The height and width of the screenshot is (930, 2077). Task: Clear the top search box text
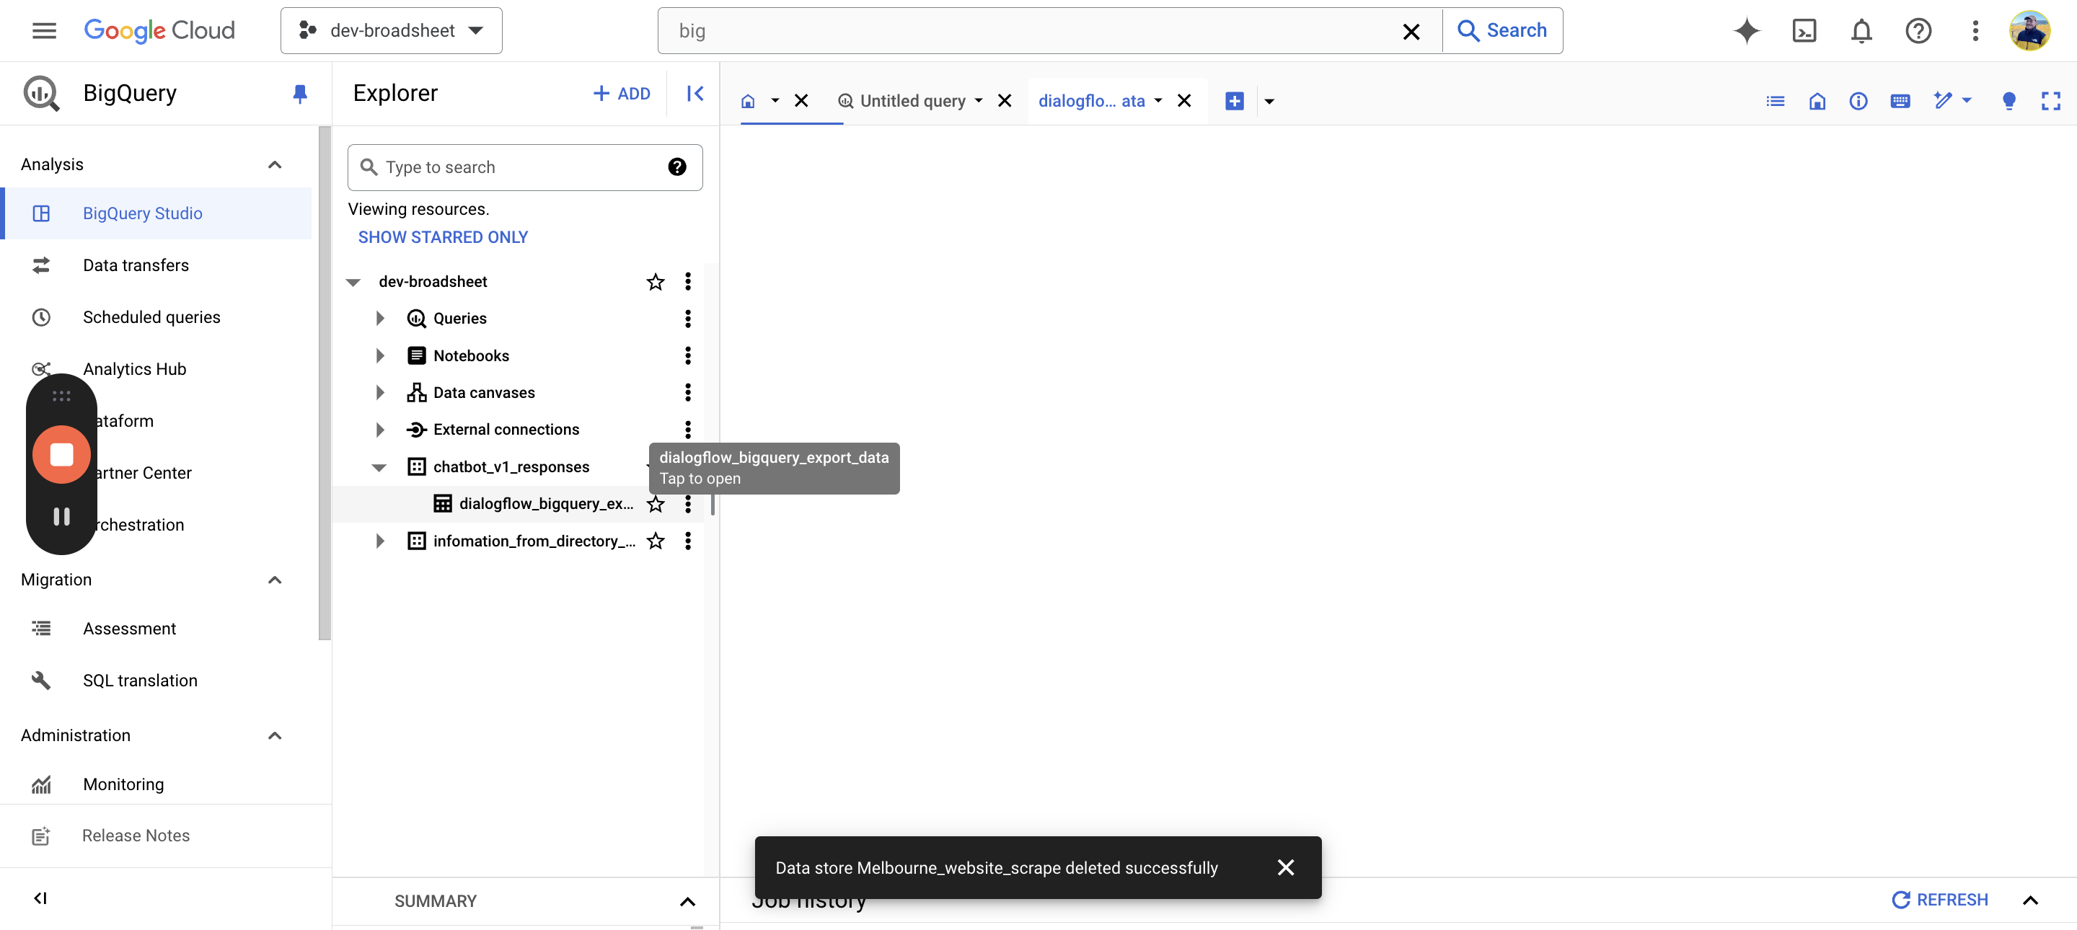coord(1410,32)
